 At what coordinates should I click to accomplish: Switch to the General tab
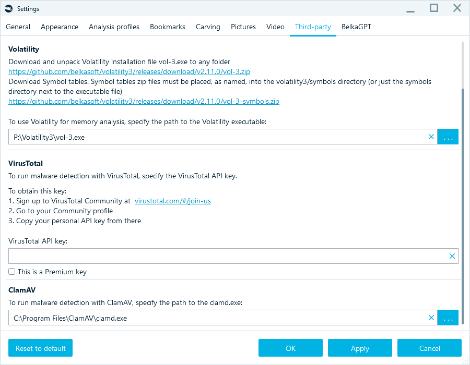18,27
